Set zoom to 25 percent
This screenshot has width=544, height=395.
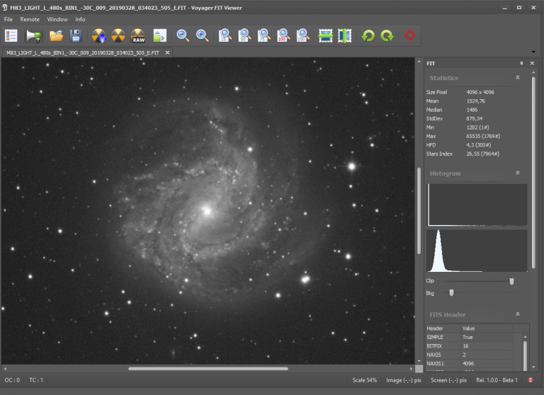(225, 35)
